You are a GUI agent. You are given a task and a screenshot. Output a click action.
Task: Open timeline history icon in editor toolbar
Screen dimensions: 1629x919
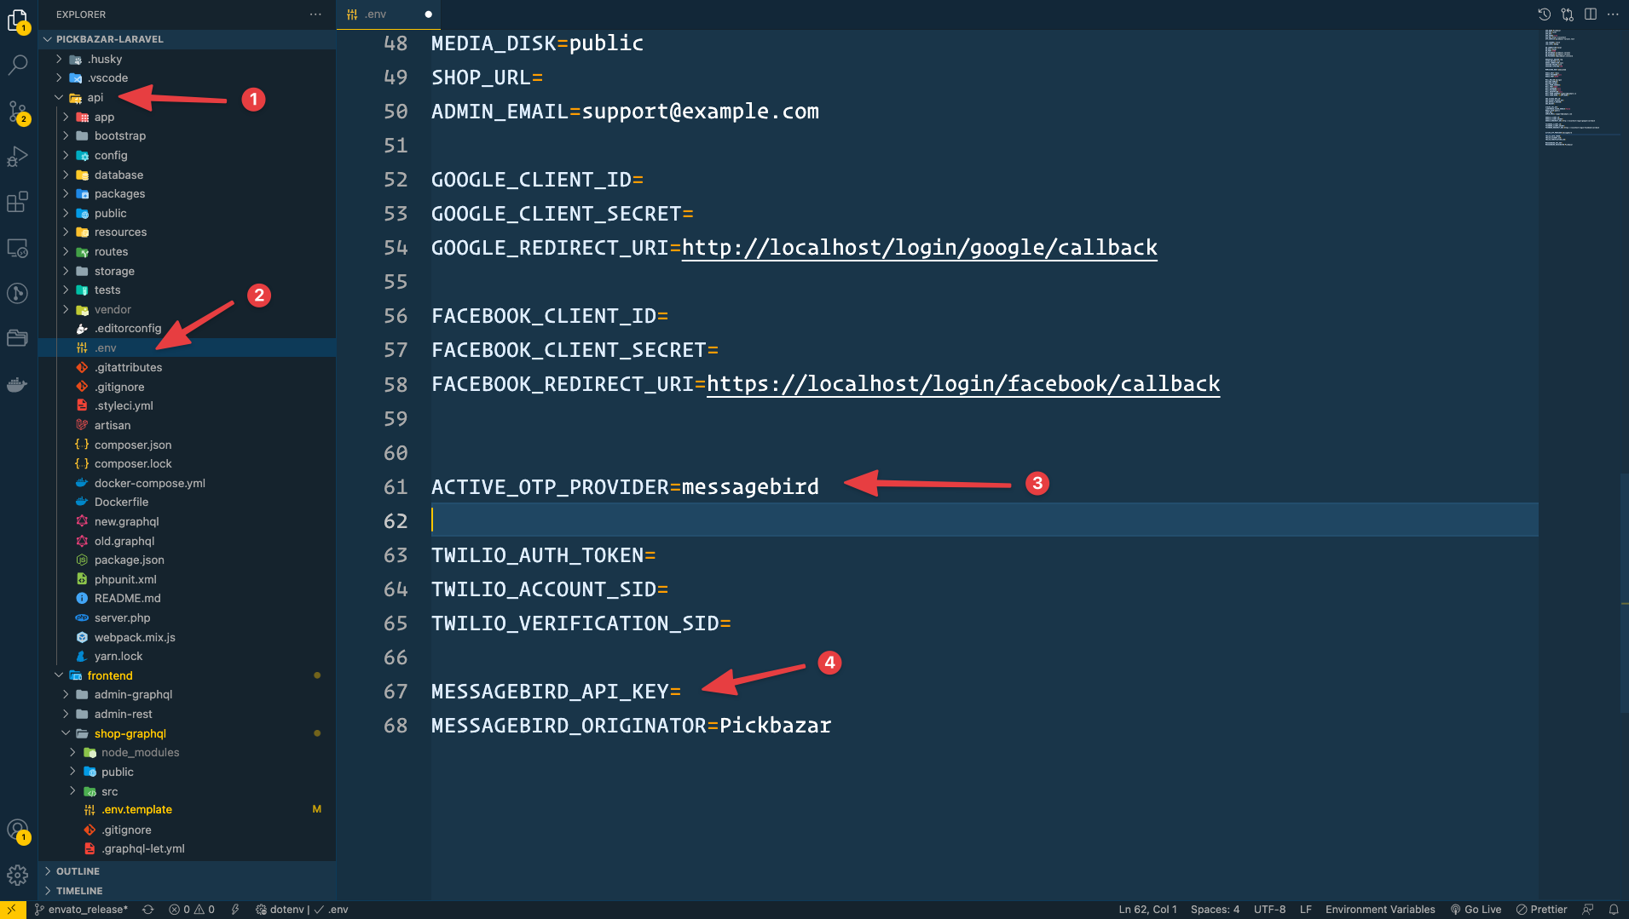point(1544,14)
